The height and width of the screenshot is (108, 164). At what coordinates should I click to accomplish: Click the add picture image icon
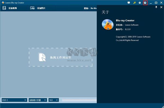pos(33,8)
